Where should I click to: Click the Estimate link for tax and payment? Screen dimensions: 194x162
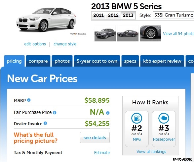pos(102,153)
